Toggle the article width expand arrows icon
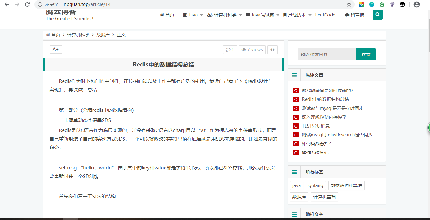The image size is (430, 220). (272, 50)
